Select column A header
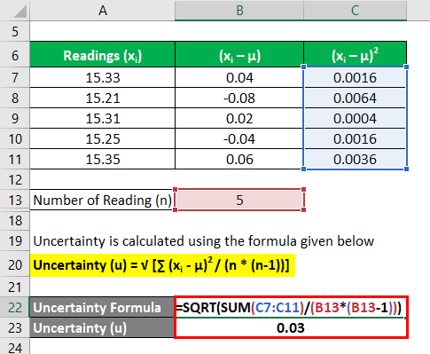 (103, 11)
